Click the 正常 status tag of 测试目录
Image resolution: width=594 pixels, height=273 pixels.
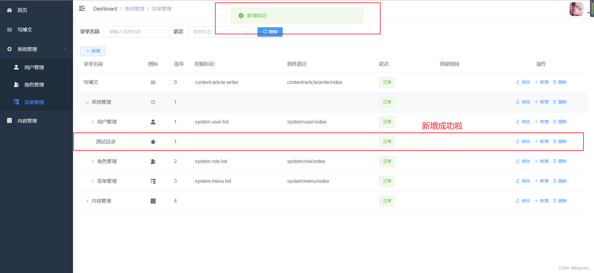click(x=387, y=142)
